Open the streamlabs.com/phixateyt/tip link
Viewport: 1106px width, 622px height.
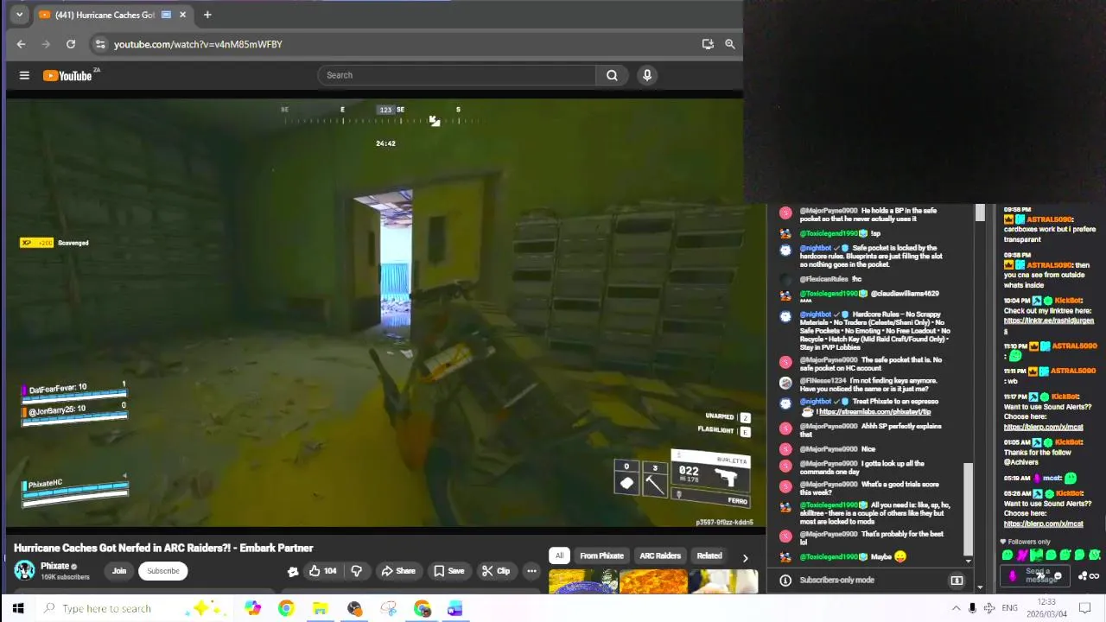pyautogui.click(x=874, y=412)
